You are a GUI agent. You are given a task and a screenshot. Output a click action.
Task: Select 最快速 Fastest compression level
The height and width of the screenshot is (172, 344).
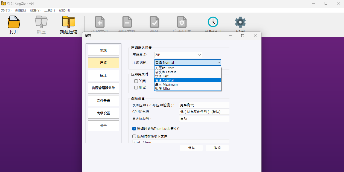click(x=188, y=72)
